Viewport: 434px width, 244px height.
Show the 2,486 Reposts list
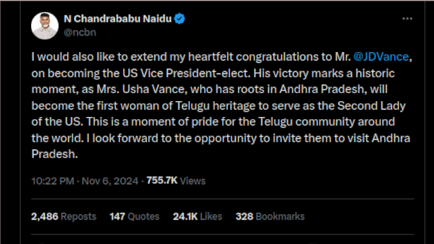coord(64,216)
